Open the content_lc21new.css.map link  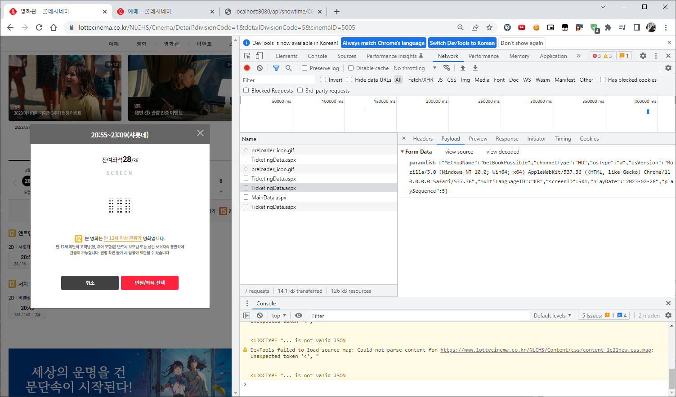pos(546,350)
